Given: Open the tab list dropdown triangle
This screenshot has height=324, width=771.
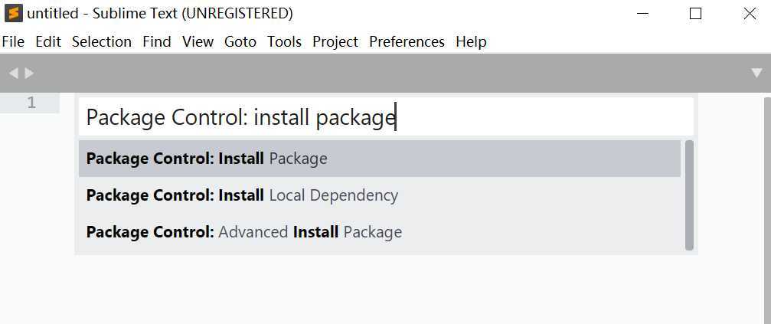Looking at the screenshot, I should 756,74.
